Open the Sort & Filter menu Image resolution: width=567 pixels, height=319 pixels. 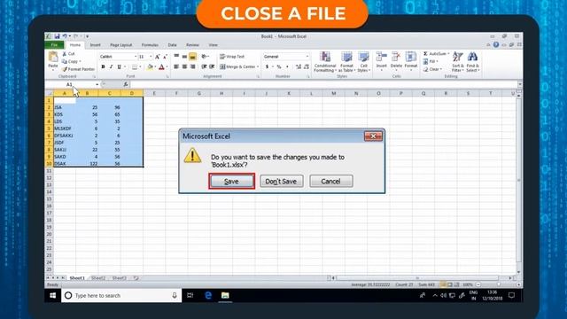coord(458,61)
